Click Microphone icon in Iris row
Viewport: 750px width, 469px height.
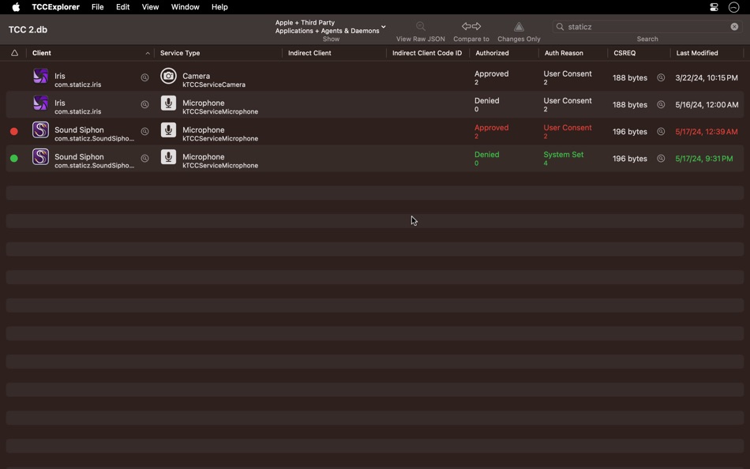pyautogui.click(x=168, y=103)
